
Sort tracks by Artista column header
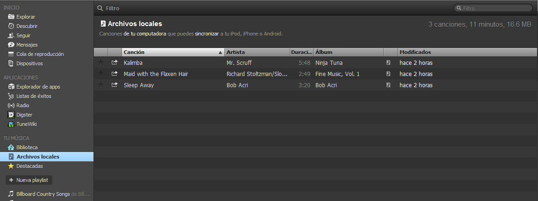(257, 52)
